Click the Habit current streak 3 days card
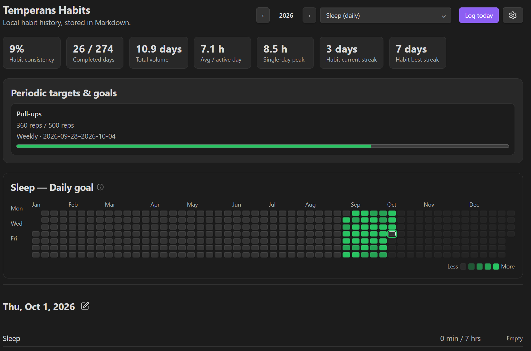Screen dimensions: 531x351 [x=352, y=53]
